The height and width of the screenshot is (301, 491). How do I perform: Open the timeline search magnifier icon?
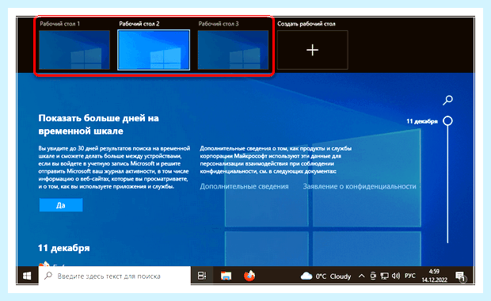tap(447, 101)
